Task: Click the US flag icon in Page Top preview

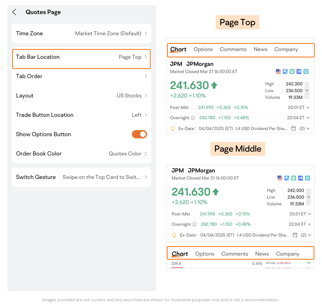Action: click(278, 72)
